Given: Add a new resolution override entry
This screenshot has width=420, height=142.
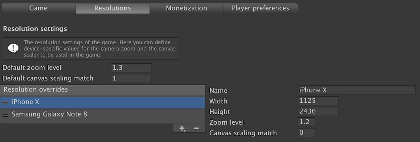Looking at the screenshot, I should pyautogui.click(x=182, y=128).
